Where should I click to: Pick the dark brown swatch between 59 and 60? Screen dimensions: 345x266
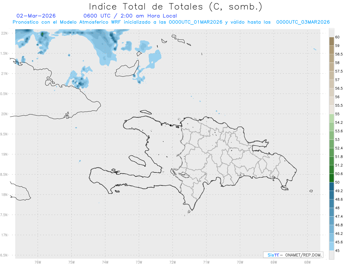click(x=331, y=41)
